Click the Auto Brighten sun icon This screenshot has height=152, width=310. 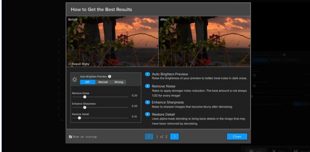coord(75,79)
